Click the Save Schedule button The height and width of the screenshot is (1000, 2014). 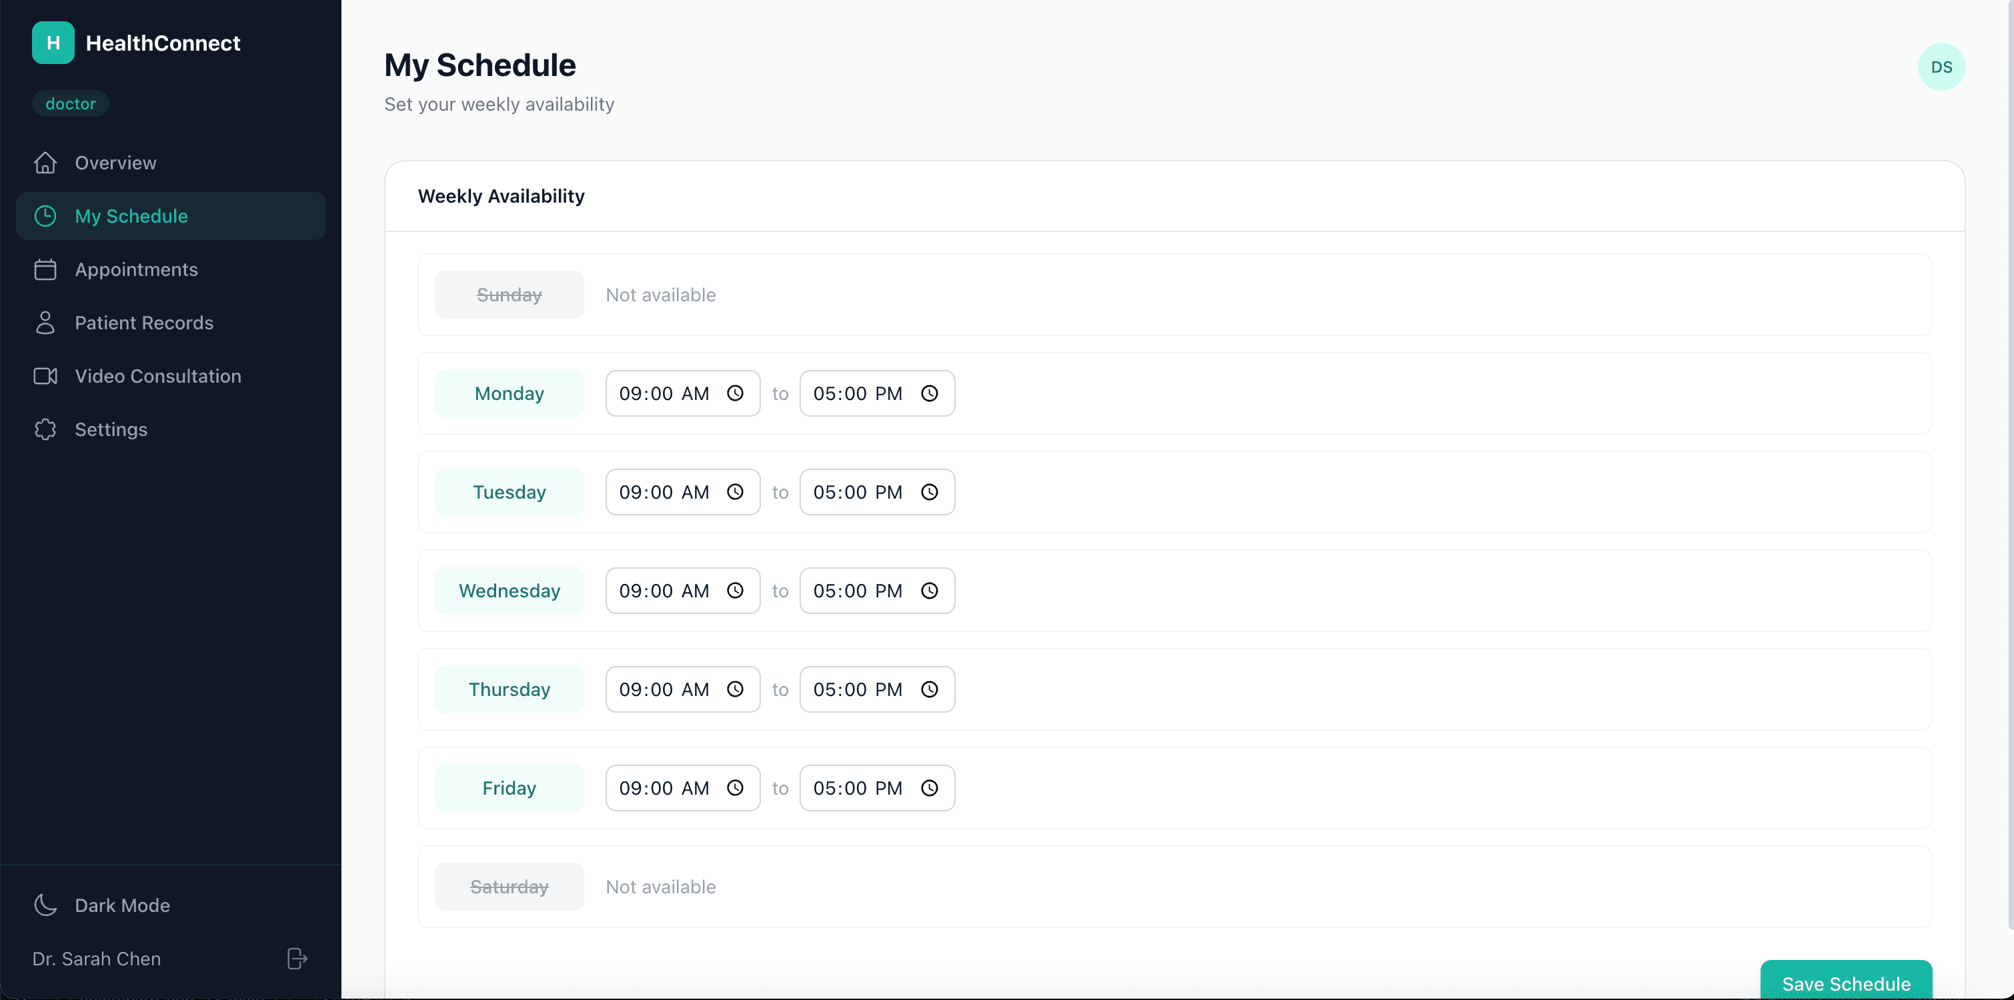pos(1846,983)
